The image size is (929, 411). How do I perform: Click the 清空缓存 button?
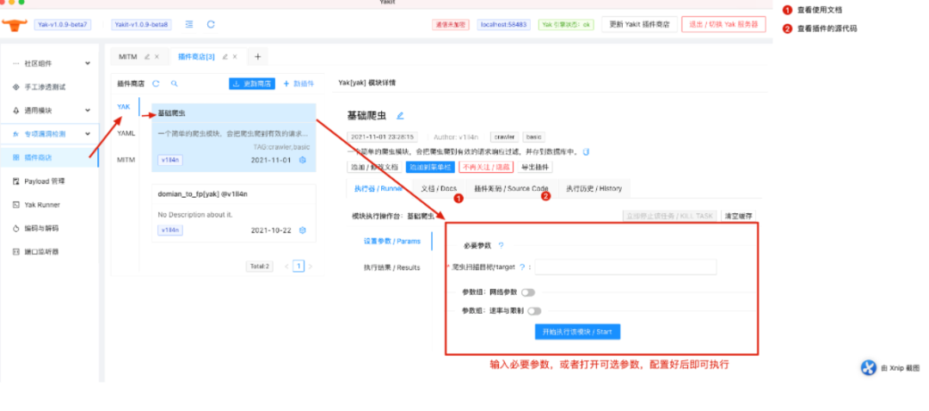(739, 216)
